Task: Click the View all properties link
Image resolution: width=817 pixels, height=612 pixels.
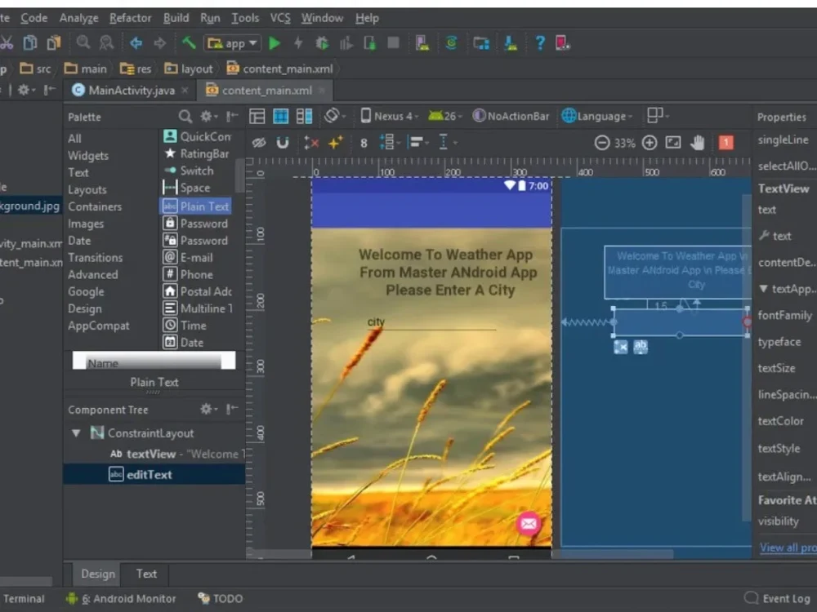Action: click(788, 548)
